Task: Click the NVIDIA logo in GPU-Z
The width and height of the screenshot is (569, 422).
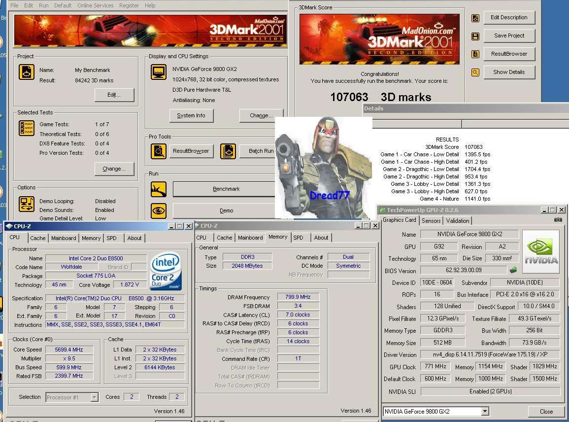Action: (x=541, y=252)
